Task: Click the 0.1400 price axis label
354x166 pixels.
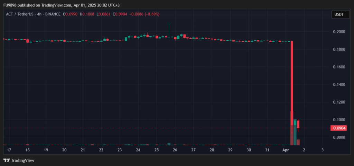Action: pos(339,85)
